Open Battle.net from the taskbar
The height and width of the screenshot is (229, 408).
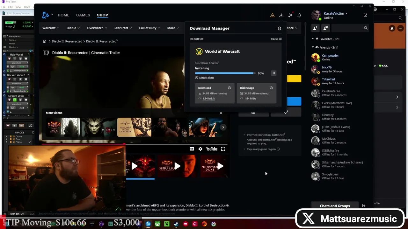point(148,224)
